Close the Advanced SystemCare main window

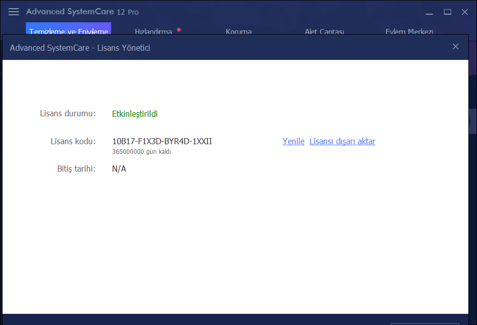pyautogui.click(x=464, y=12)
